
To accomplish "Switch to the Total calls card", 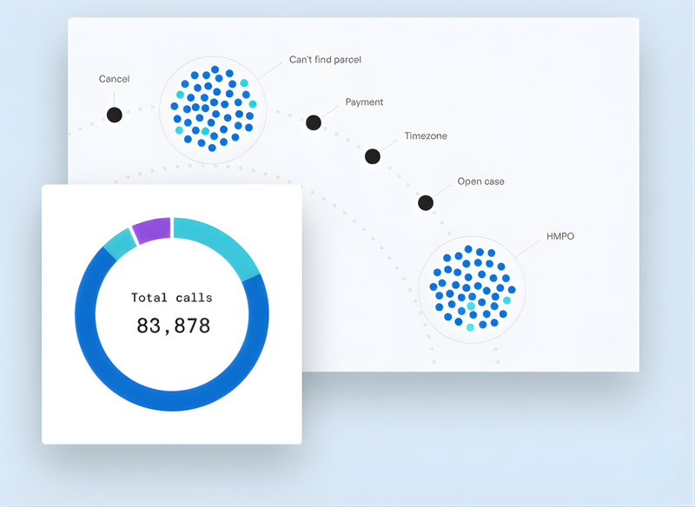I will coord(171,312).
